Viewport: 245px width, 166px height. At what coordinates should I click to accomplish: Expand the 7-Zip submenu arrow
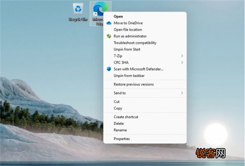(x=182, y=56)
